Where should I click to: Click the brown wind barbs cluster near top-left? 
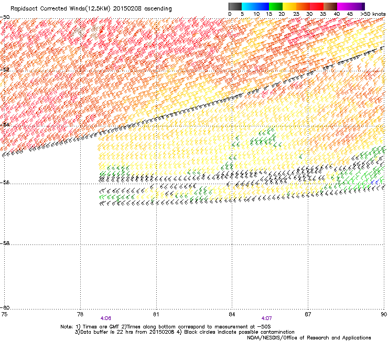pyautogui.click(x=88, y=32)
